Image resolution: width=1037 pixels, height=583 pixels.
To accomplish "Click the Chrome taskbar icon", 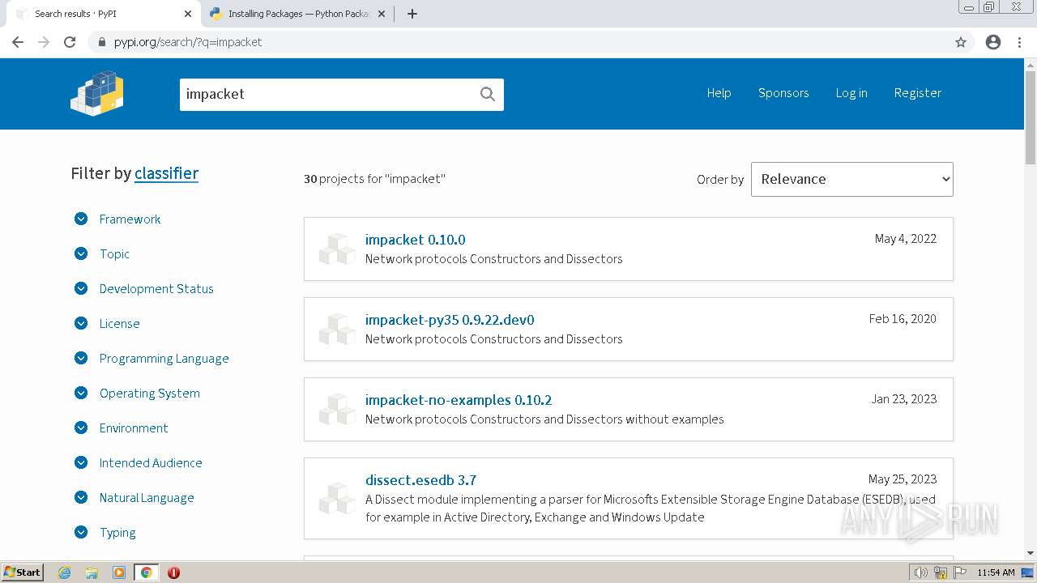I will pyautogui.click(x=146, y=572).
